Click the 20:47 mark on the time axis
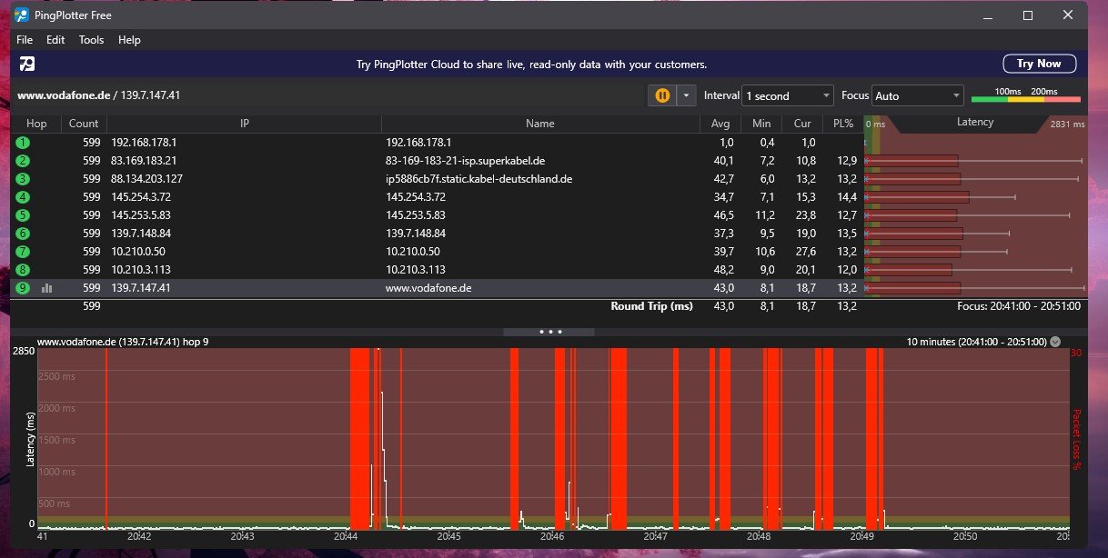Image resolution: width=1108 pixels, height=558 pixels. click(655, 536)
